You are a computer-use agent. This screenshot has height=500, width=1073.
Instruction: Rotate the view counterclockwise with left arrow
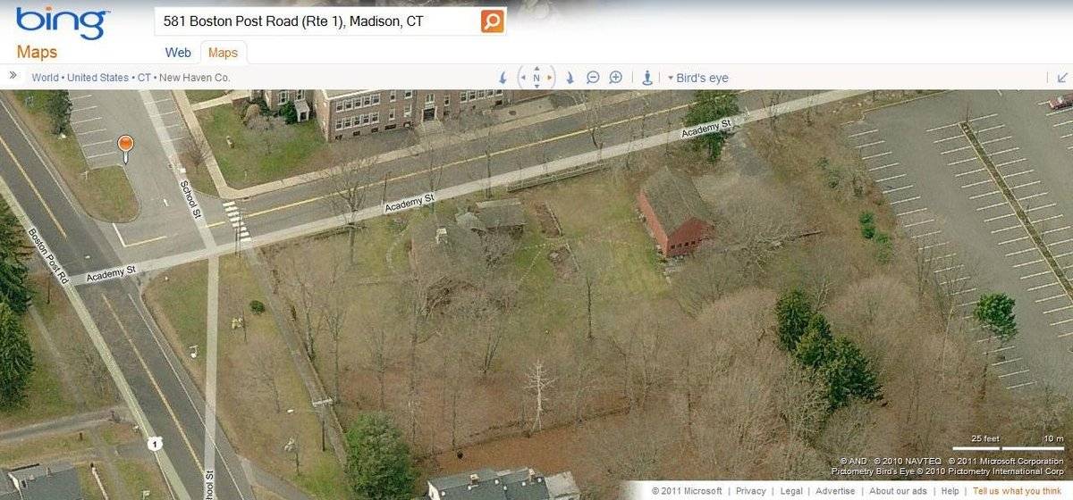click(x=503, y=78)
